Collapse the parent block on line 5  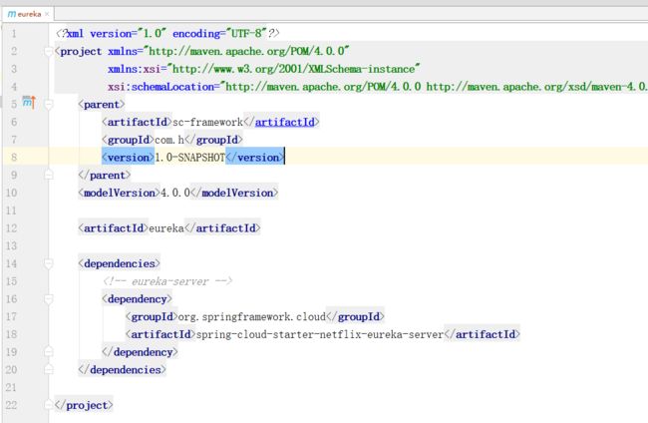49,104
